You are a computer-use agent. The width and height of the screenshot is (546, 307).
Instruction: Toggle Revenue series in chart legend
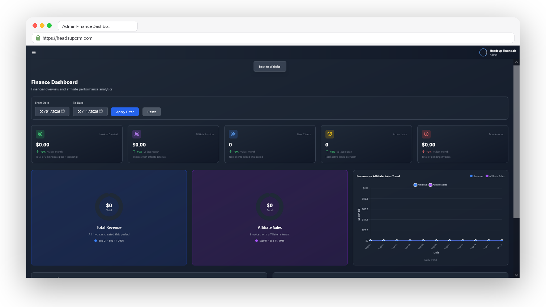(420, 185)
